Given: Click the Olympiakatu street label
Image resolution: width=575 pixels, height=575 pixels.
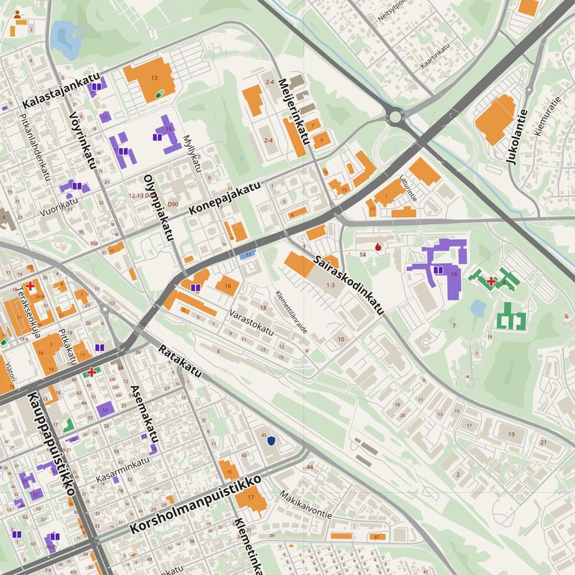Looking at the screenshot, I should point(158,208).
